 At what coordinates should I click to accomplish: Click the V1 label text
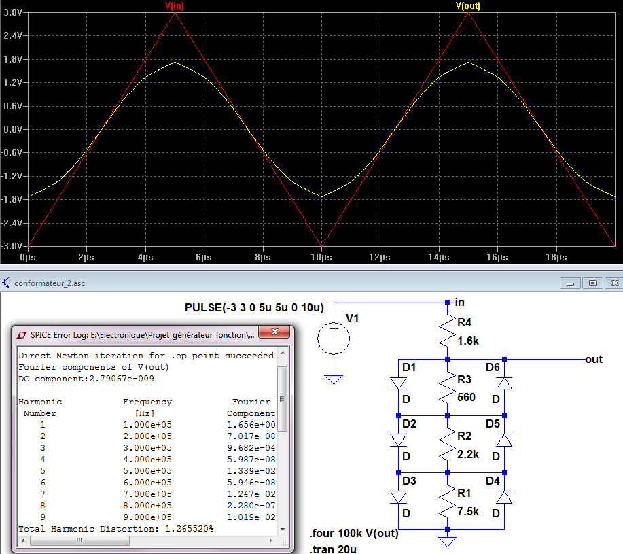353,318
